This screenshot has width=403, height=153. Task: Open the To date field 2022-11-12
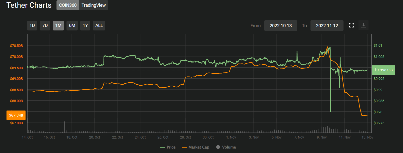pos(327,26)
